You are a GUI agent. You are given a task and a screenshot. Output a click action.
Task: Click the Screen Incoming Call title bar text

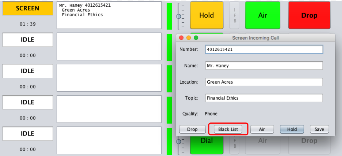coord(255,38)
